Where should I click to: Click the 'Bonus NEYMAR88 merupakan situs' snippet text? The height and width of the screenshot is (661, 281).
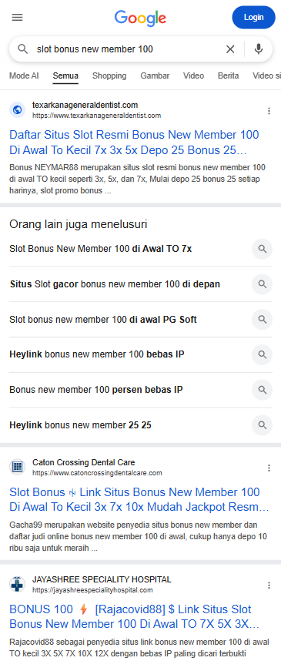click(137, 179)
